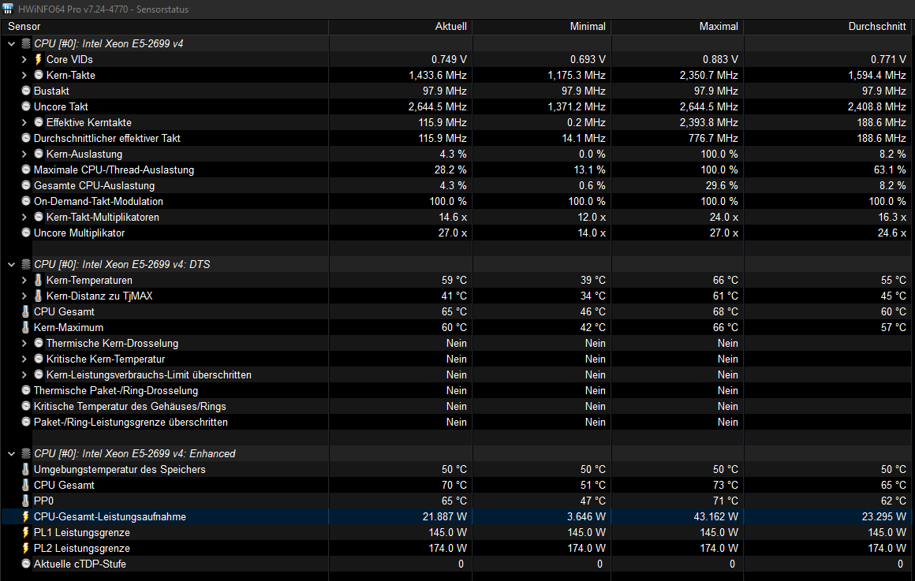Click the 21.887 W current power value

444,517
